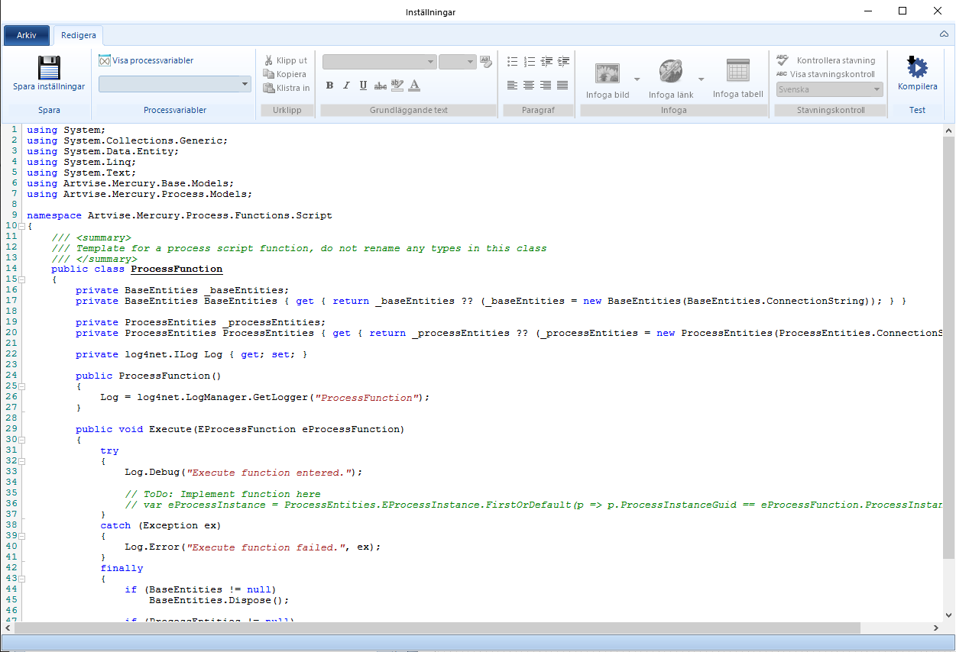
Task: Collapse the Execute method block at line 30
Action: click(22, 441)
